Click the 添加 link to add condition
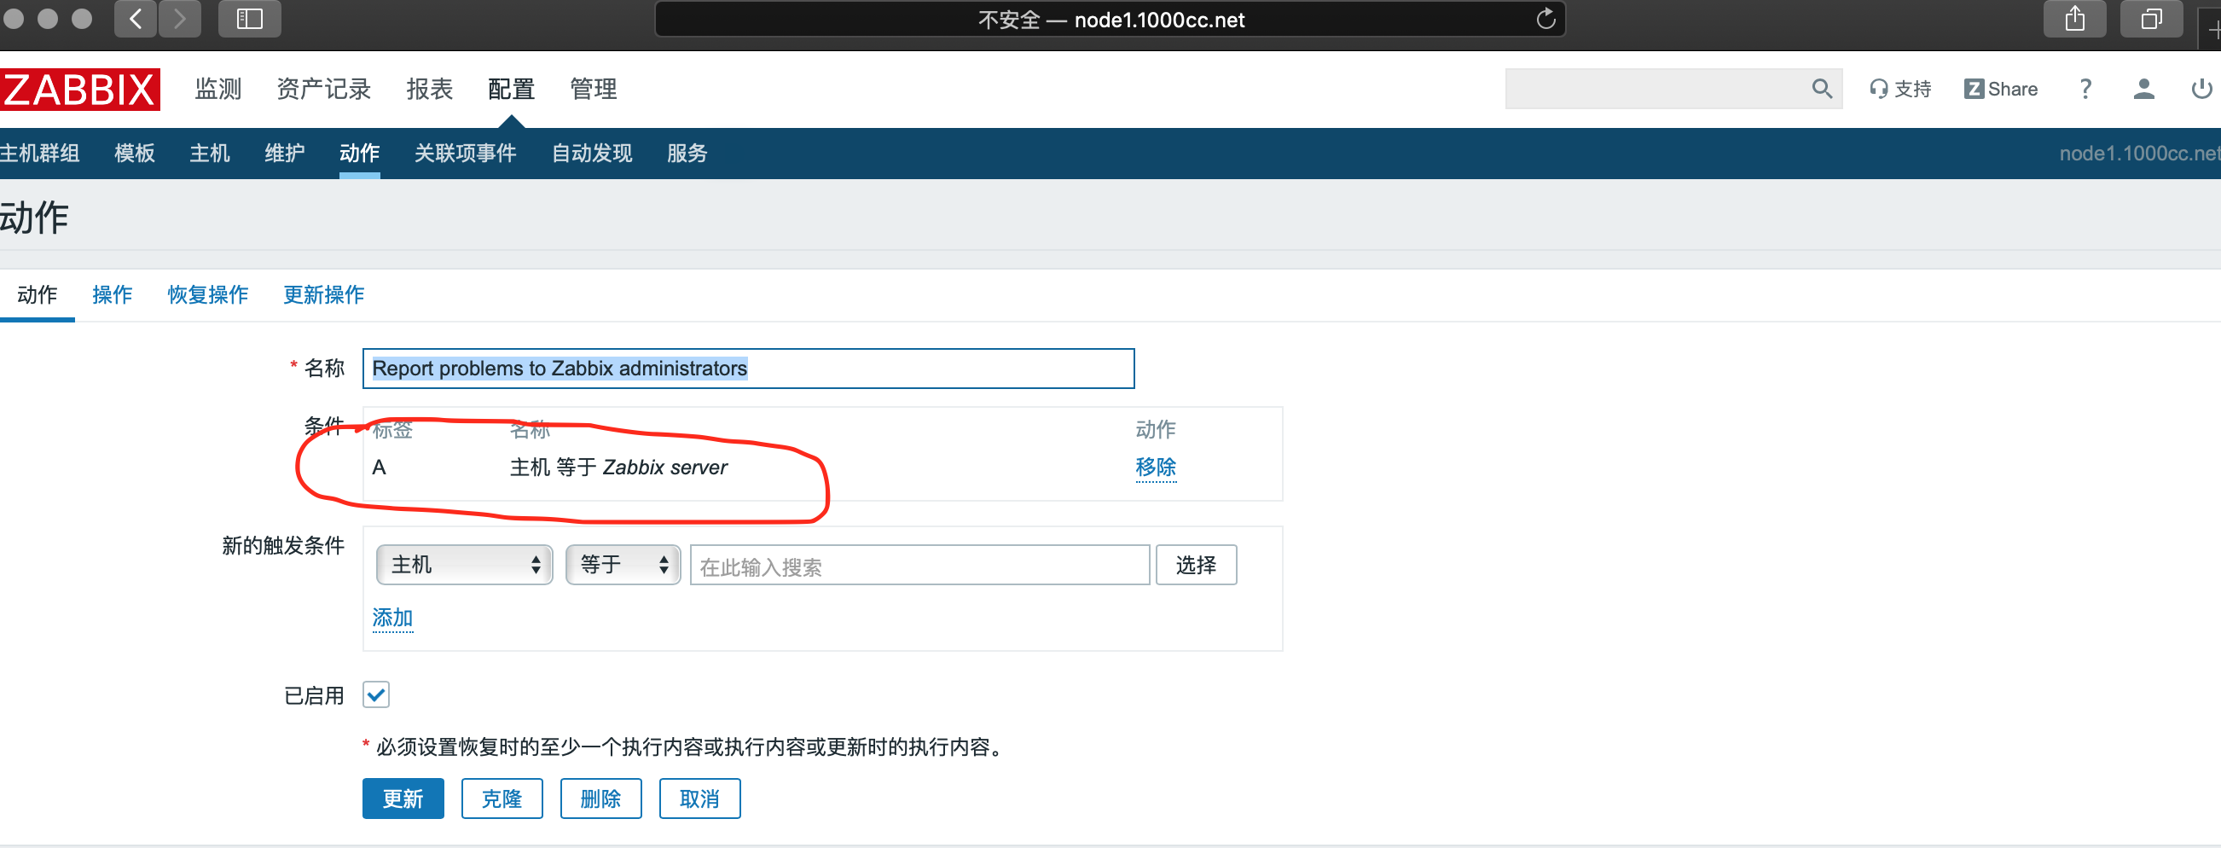Screen dimensions: 2221x848 click(392, 618)
